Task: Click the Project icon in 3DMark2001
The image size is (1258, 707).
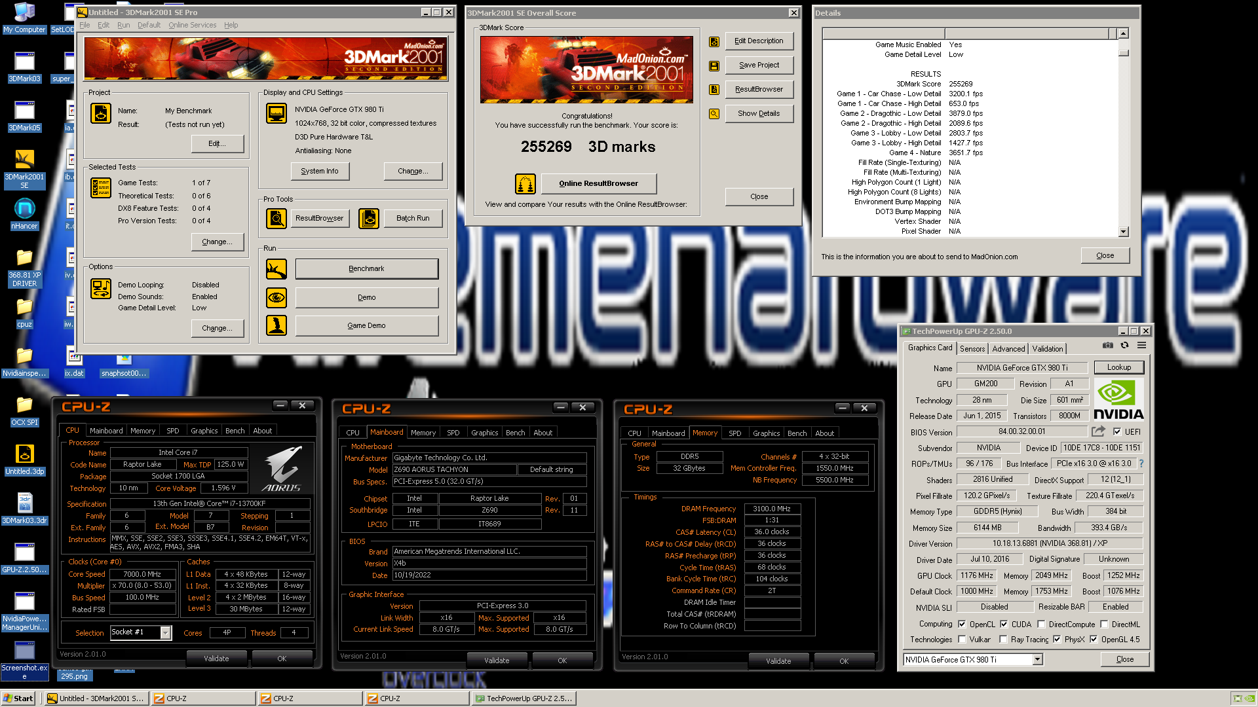Action: point(101,114)
